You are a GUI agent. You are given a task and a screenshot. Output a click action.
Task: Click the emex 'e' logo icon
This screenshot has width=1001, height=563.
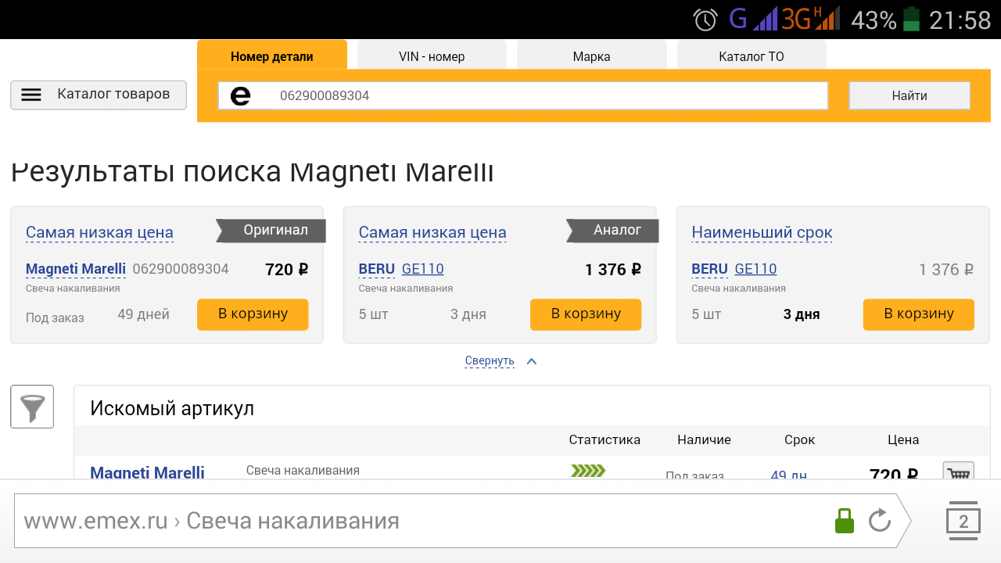[240, 95]
